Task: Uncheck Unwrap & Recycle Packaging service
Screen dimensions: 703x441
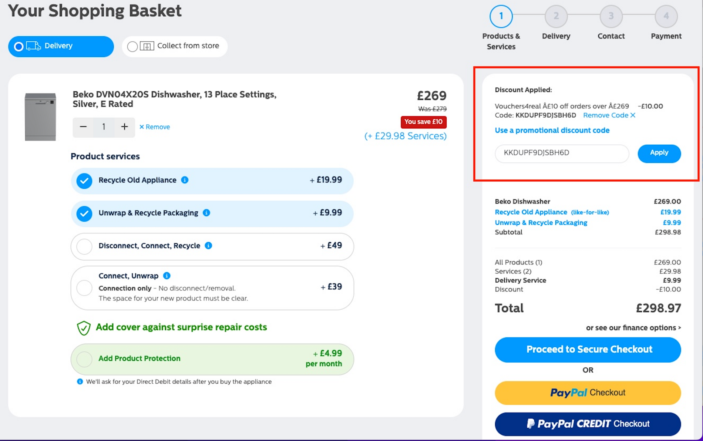Action: (84, 213)
